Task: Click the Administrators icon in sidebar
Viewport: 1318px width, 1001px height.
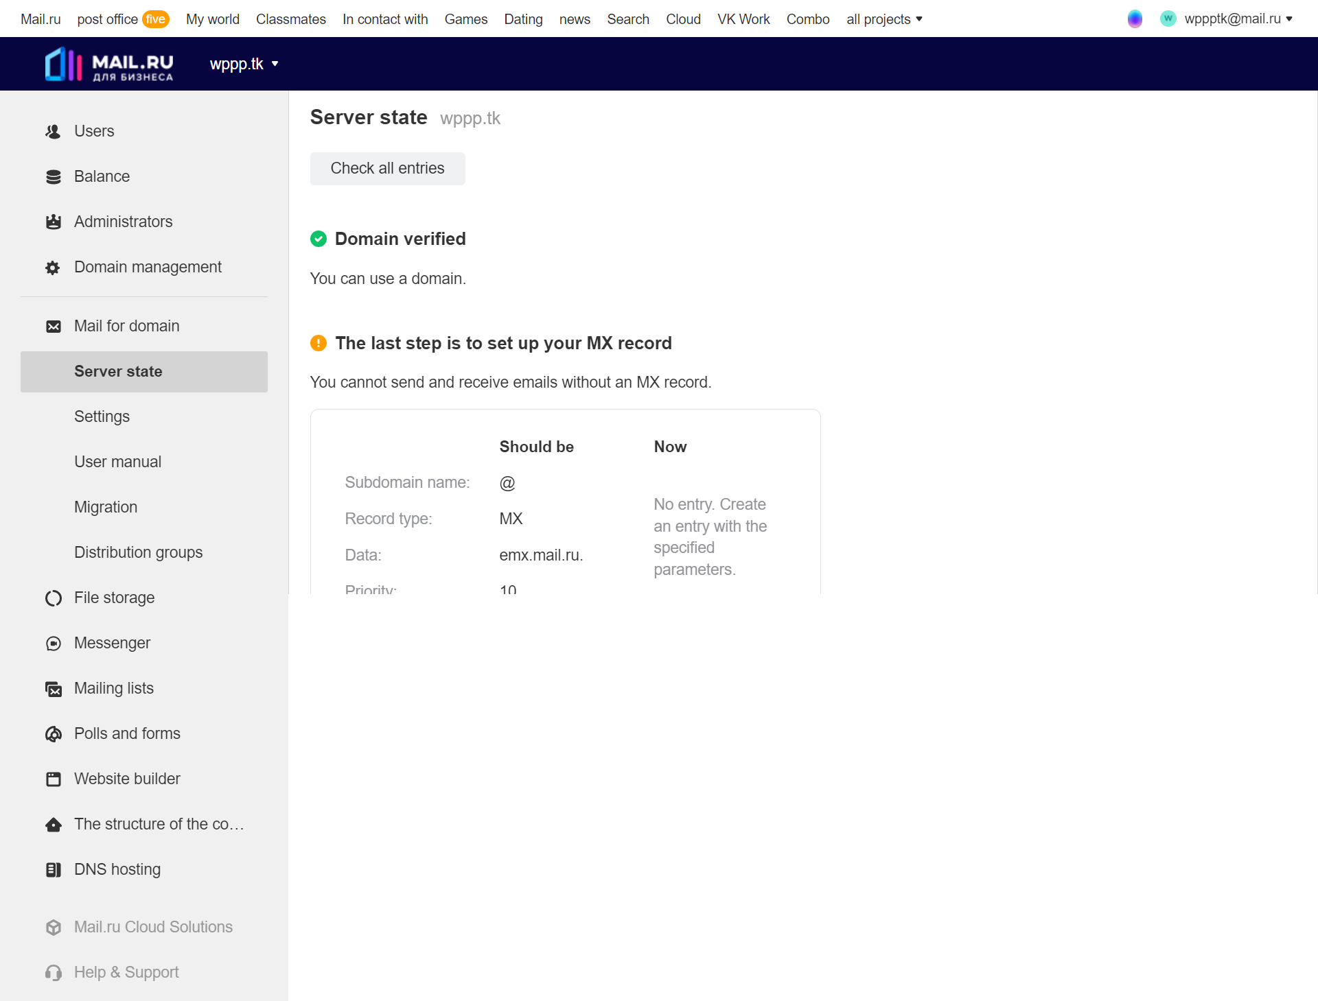Action: [53, 222]
